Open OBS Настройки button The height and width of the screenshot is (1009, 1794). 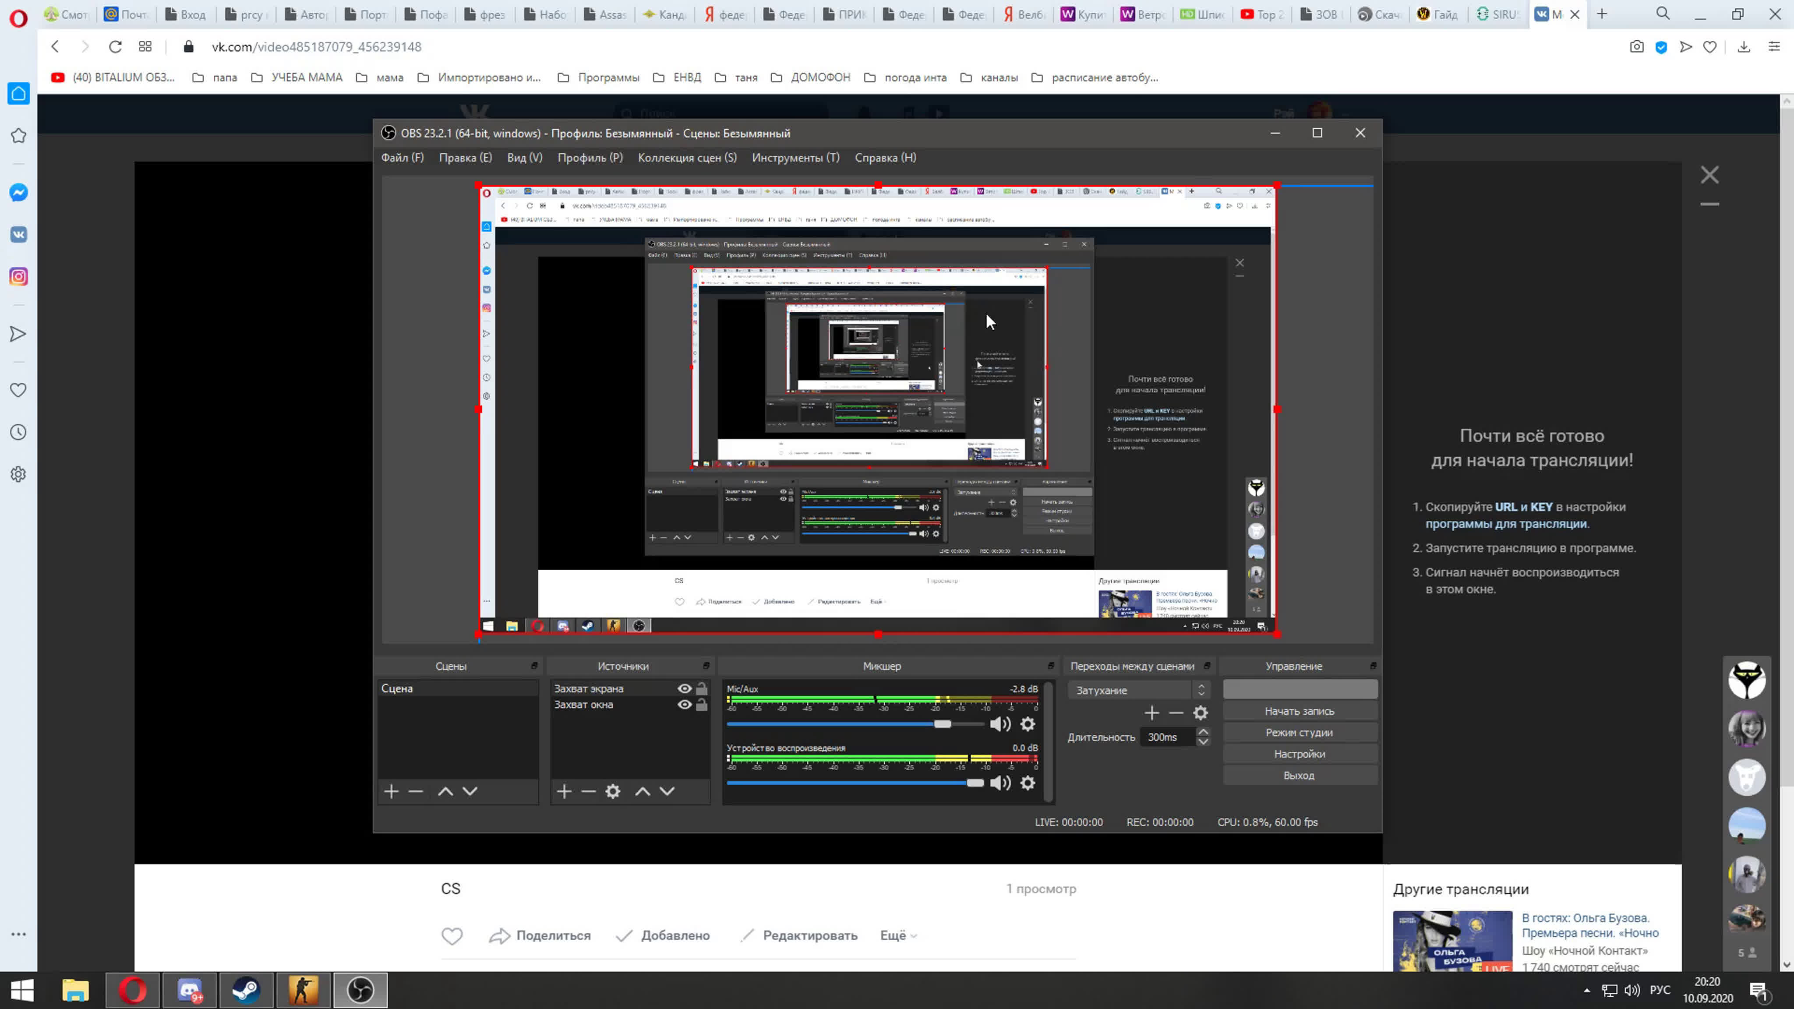[1300, 754]
